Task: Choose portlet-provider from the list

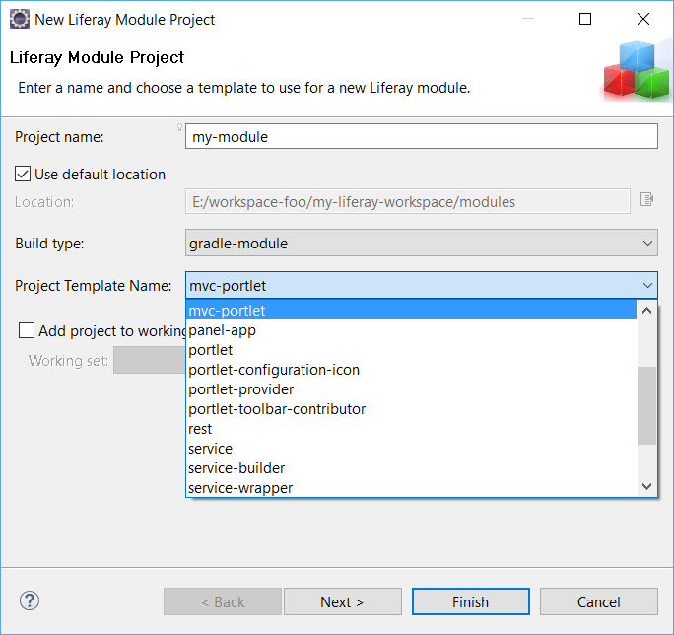Action: 412,389
